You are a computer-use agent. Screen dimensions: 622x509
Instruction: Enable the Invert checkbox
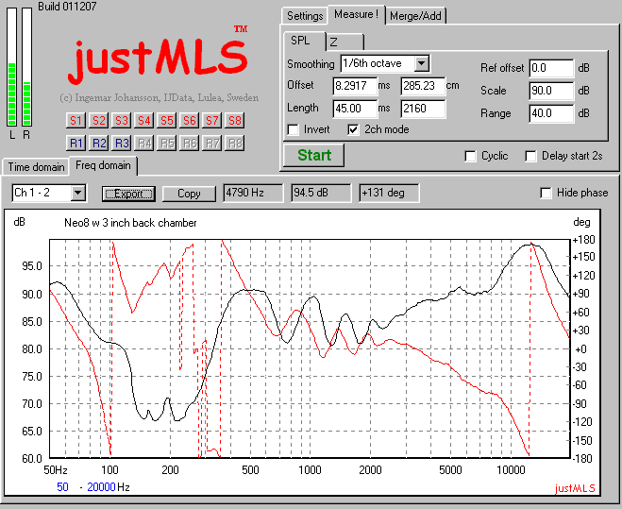point(294,129)
